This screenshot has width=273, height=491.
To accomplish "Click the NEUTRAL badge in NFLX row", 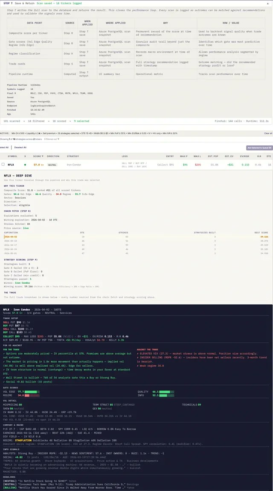I will [52, 165].
